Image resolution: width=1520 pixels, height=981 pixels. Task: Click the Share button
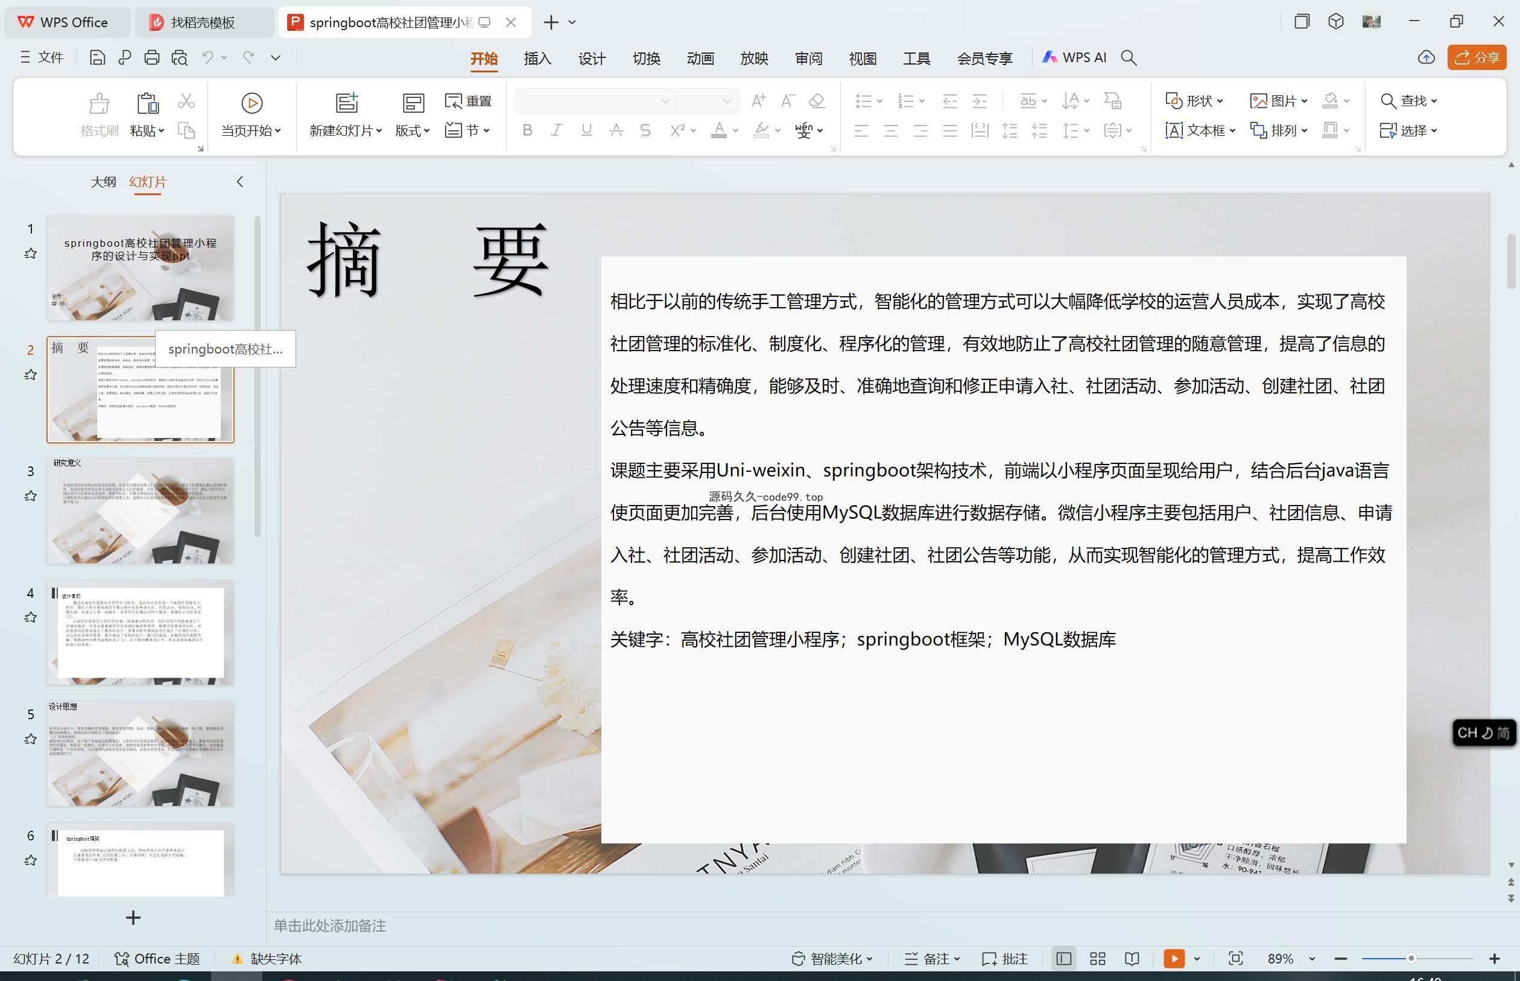point(1477,57)
